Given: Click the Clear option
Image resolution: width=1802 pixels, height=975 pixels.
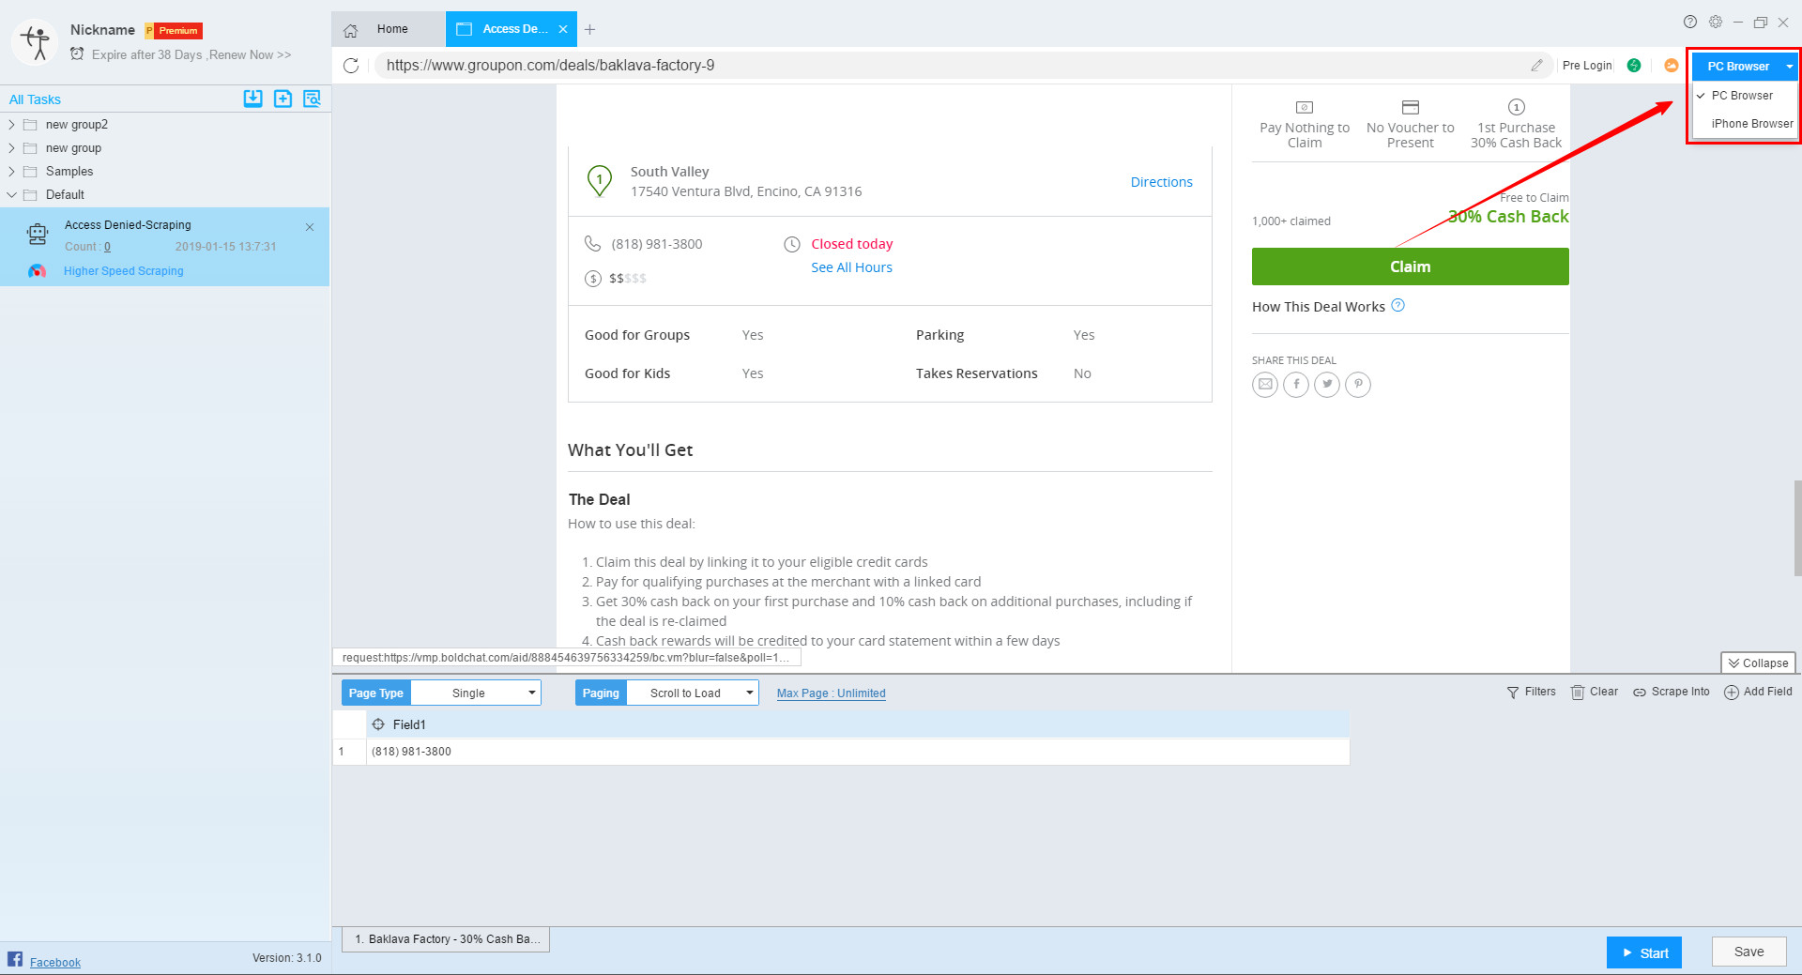Looking at the screenshot, I should [1595, 692].
